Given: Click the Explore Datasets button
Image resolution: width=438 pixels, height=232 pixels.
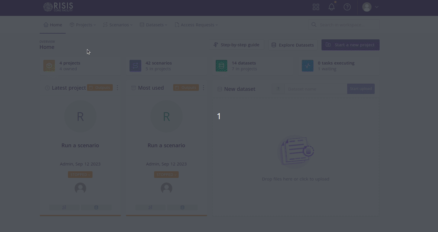Looking at the screenshot, I should coord(293,45).
